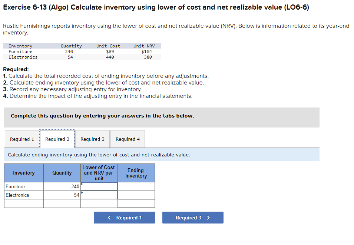Image resolution: width=354 pixels, height=245 pixels.
Task: Click the Quantity value 54
Action: pos(76,195)
